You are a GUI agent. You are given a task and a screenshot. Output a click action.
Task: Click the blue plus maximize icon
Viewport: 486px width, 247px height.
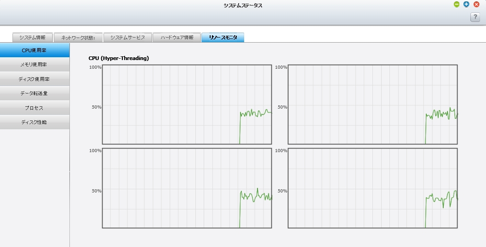[x=466, y=4]
